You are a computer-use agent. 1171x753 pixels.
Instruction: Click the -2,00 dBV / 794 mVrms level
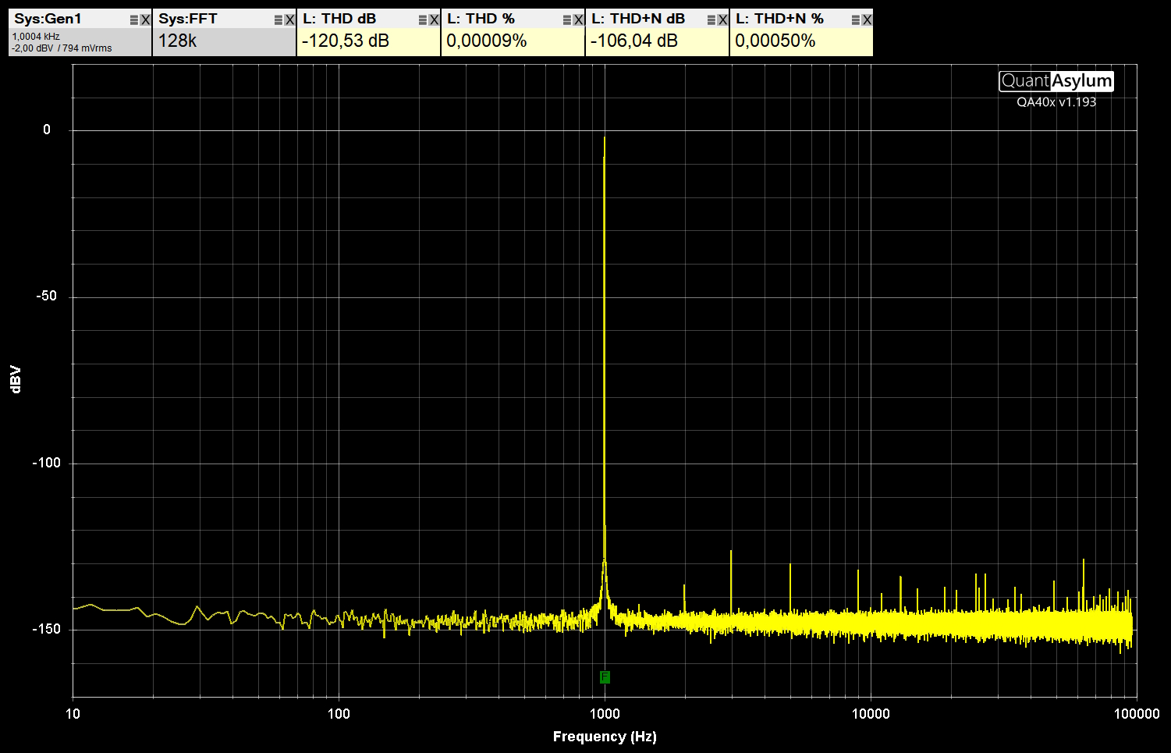tap(62, 48)
